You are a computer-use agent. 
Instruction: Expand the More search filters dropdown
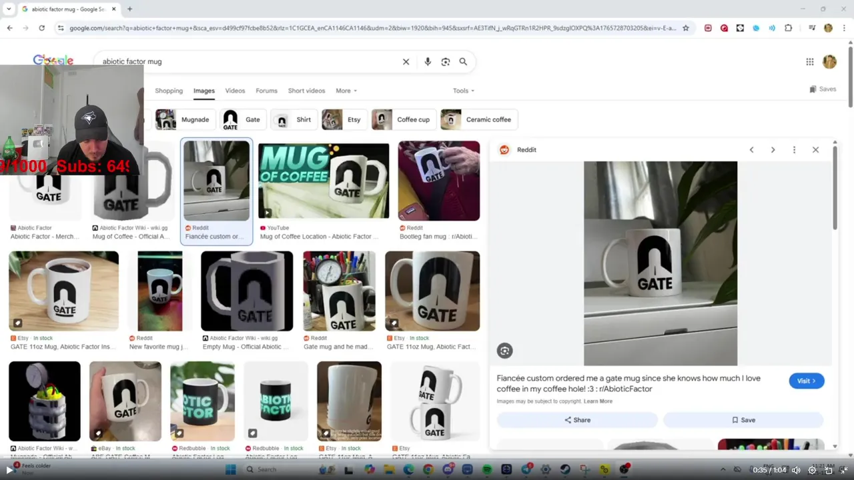pos(346,91)
